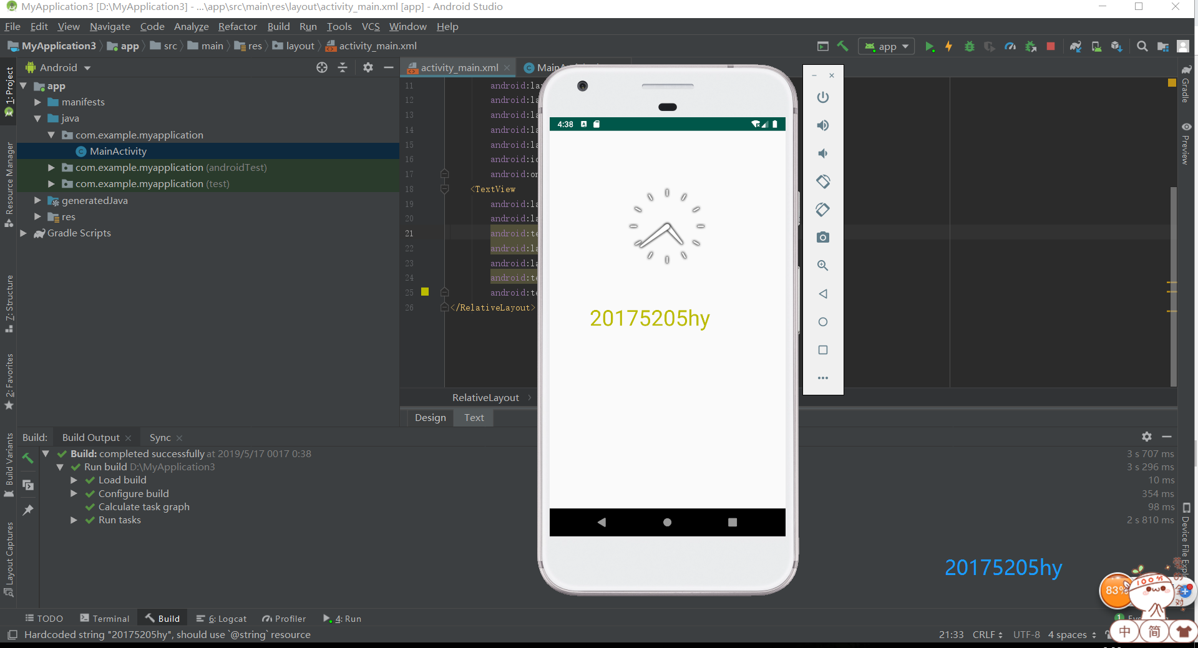The width and height of the screenshot is (1198, 648).
Task: Click the emulator power button
Action: (823, 97)
